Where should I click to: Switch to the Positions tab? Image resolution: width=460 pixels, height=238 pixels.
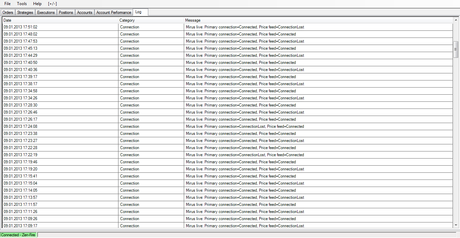point(66,13)
